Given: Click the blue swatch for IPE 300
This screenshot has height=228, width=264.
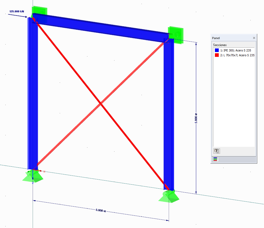Looking at the screenshot, I should coord(217,50).
